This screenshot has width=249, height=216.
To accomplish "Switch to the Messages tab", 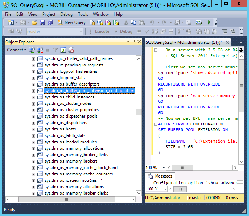I will coord(160,176).
